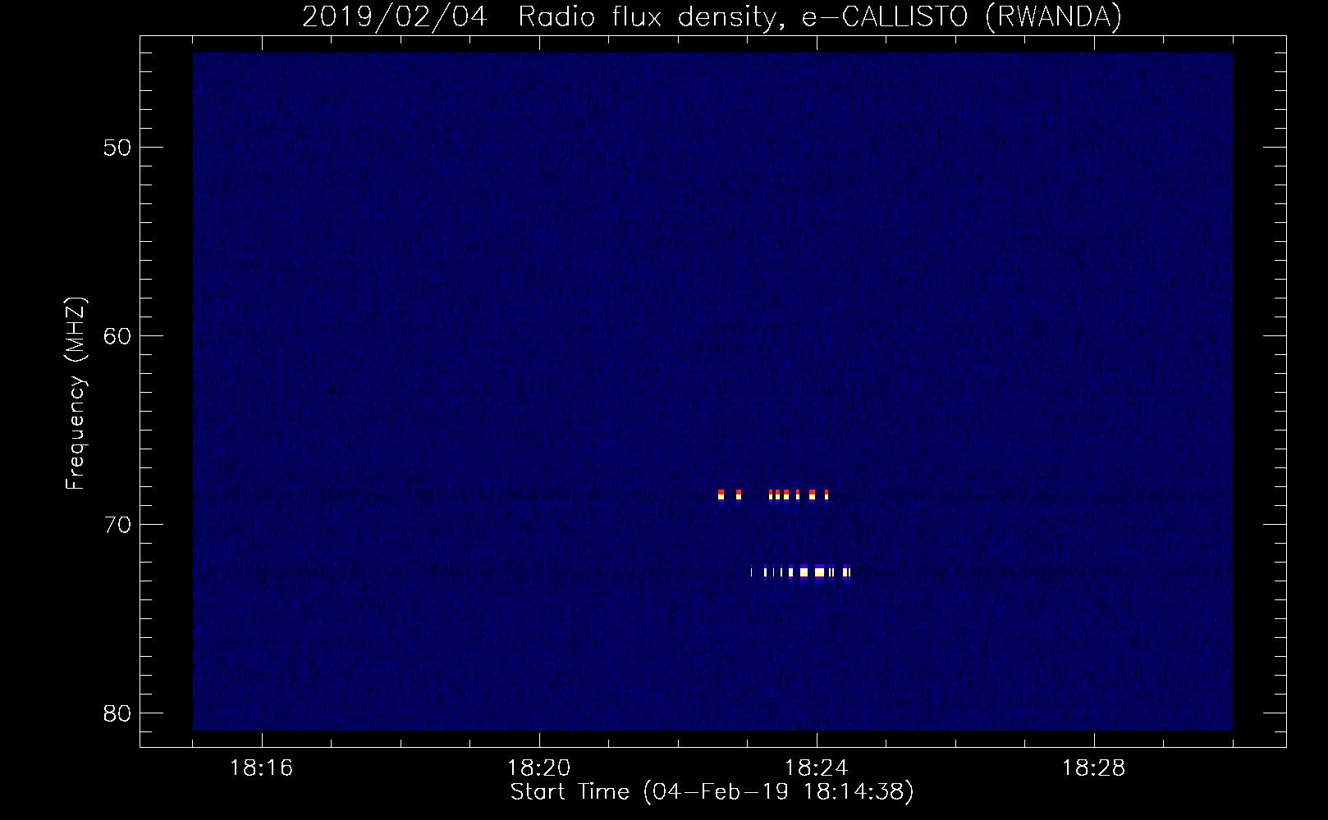Click the '18:24' time tick label
The height and width of the screenshot is (820, 1328).
tap(816, 768)
